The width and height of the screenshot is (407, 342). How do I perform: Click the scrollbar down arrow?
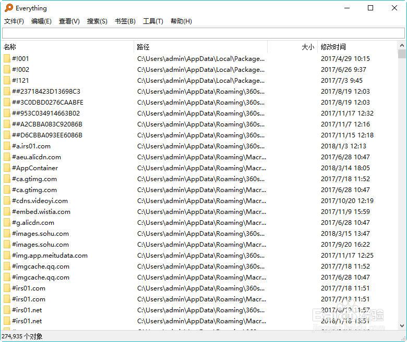[x=402, y=325]
